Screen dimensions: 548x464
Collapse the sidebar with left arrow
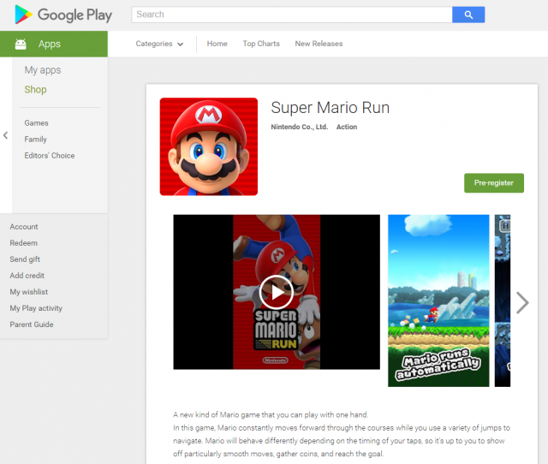[6, 135]
